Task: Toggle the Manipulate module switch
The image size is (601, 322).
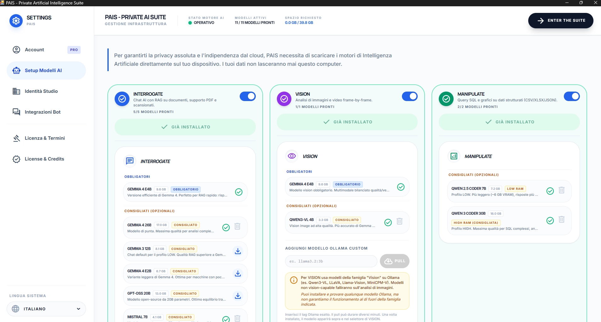Action: point(572,96)
